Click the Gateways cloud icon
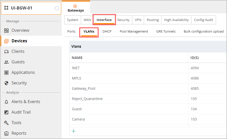This screenshot has width=227, height=139. [x=75, y=6]
